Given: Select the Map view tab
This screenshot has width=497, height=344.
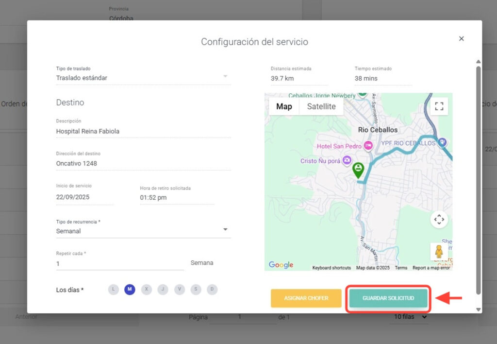Looking at the screenshot, I should click(284, 106).
